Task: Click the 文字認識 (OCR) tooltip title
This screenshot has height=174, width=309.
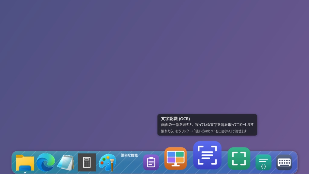Action: 175,118
